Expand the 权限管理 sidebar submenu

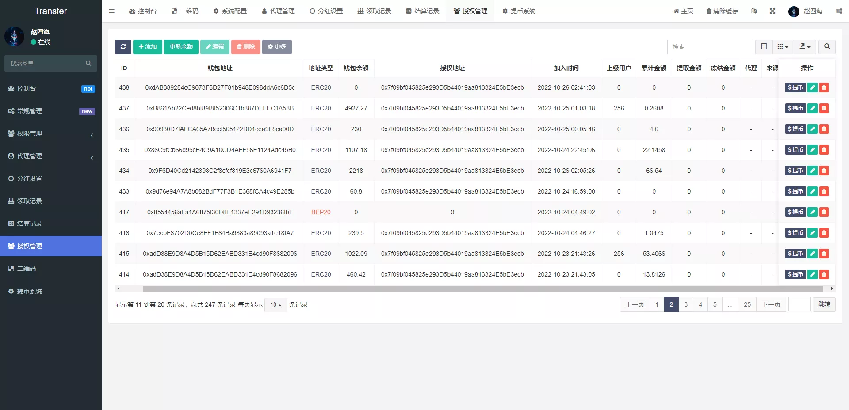pos(51,133)
